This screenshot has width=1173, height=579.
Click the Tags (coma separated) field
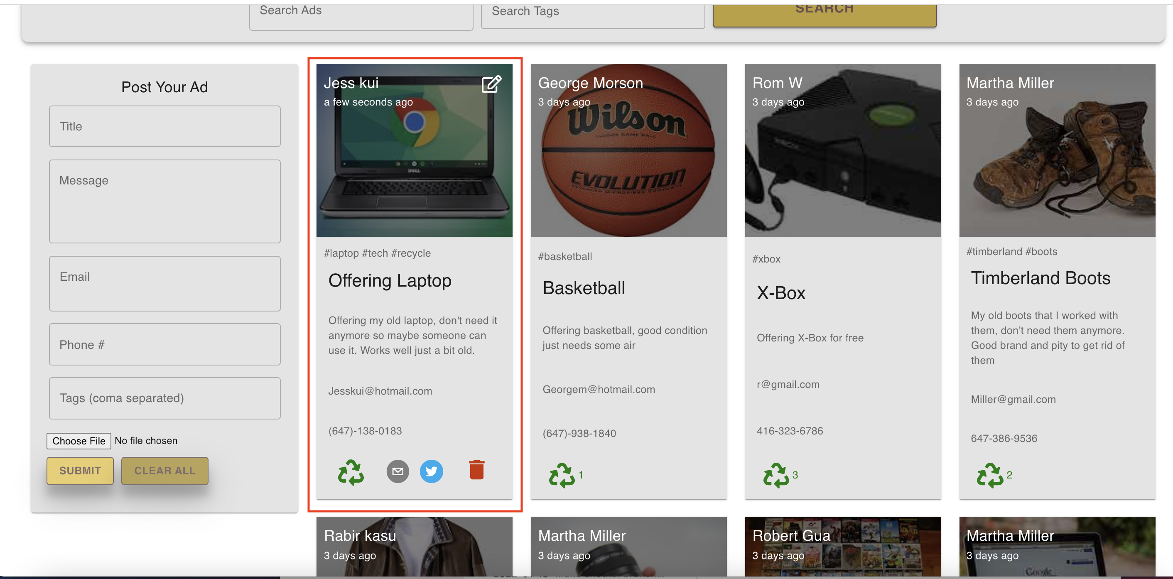point(164,398)
